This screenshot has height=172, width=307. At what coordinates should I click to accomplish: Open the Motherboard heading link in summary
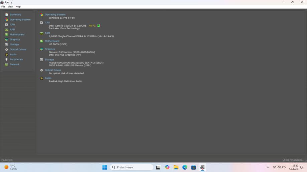click(52, 41)
